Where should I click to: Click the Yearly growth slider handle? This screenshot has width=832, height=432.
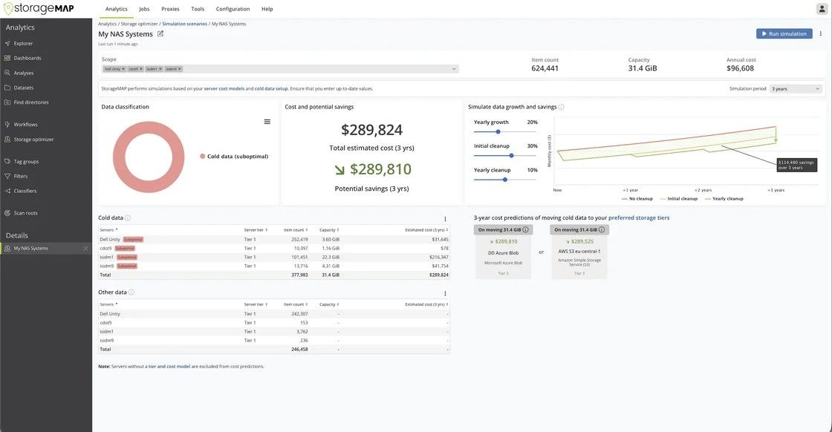[498, 132]
